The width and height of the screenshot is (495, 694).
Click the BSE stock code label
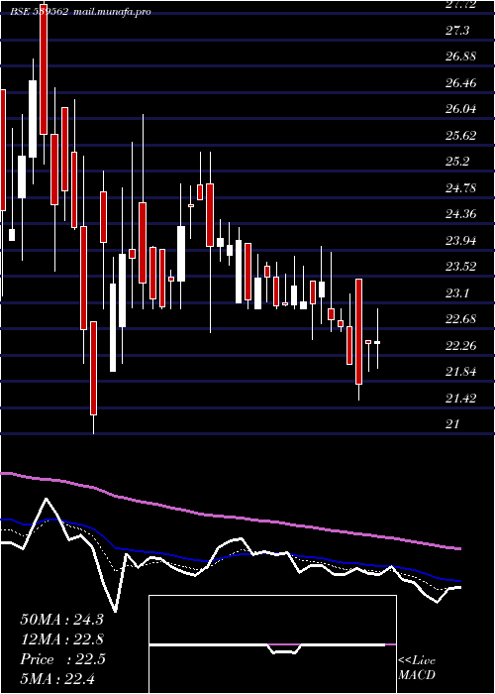pos(39,12)
